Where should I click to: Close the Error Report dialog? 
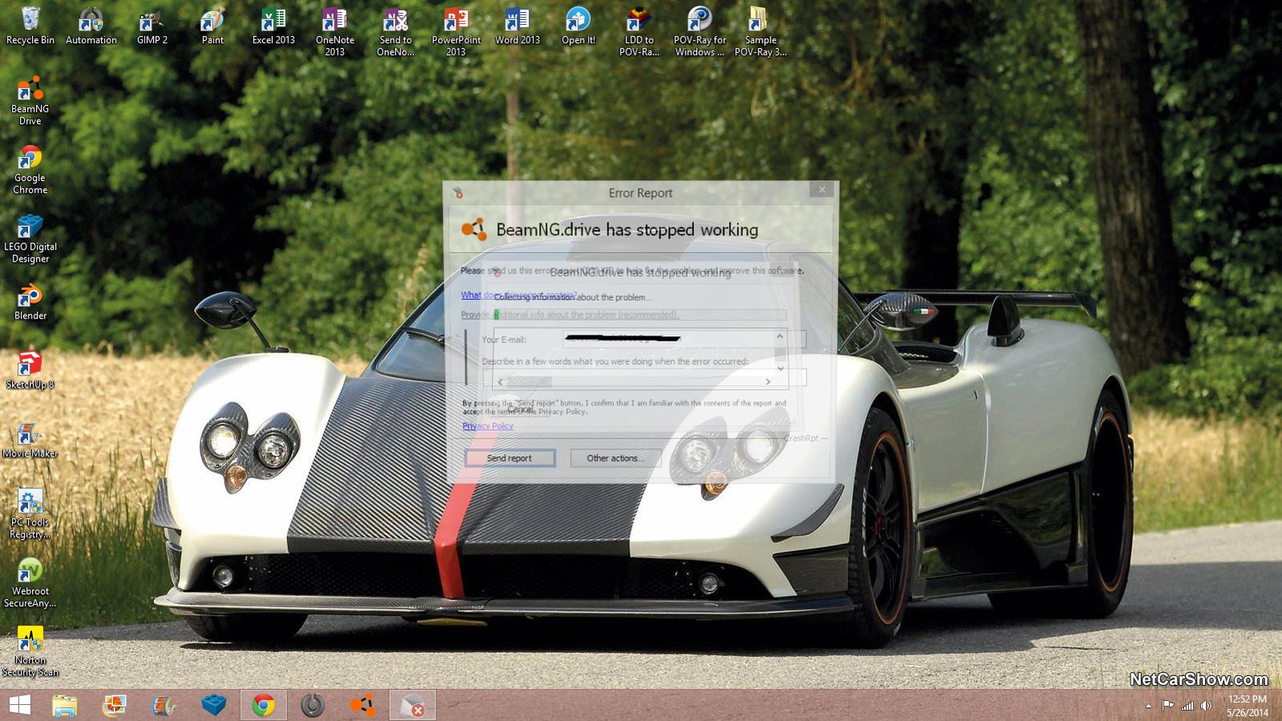(x=822, y=190)
